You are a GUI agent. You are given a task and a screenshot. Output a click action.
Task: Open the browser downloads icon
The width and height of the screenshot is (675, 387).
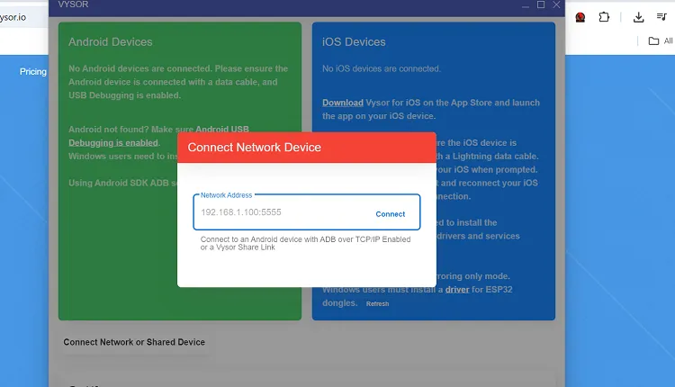(638, 17)
